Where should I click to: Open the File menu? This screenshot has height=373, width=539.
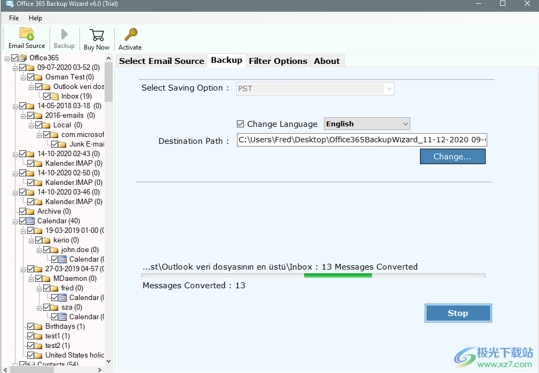pos(13,18)
